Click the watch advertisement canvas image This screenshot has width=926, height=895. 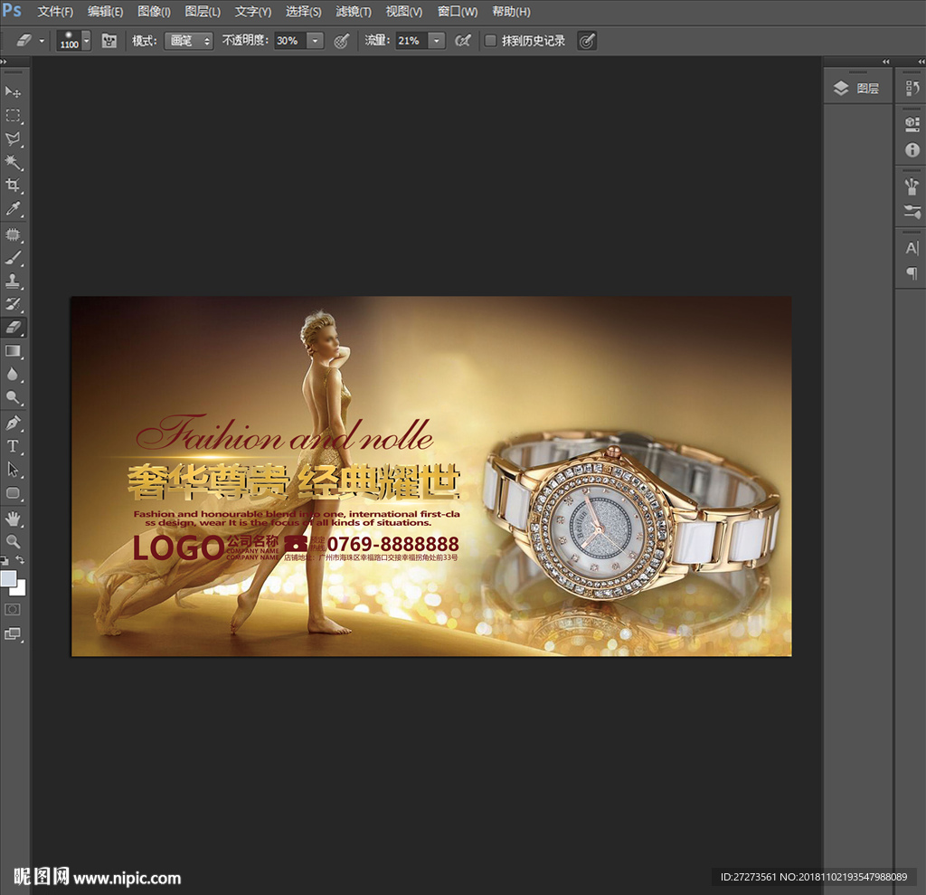(431, 477)
